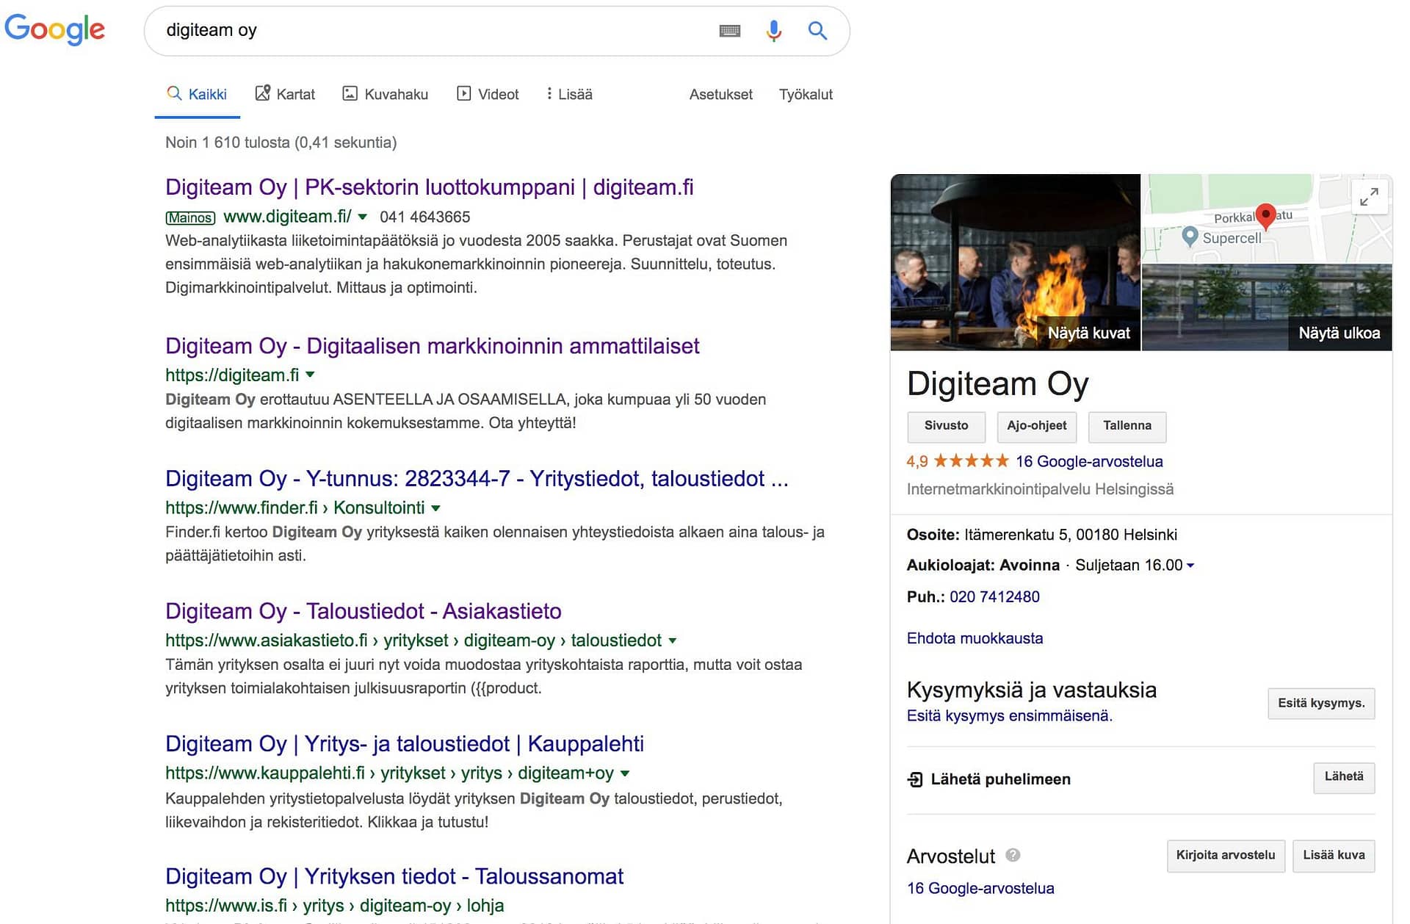Open Digitaalisen markkinoinnin ammattilaiset result
1410x924 pixels.
click(433, 346)
